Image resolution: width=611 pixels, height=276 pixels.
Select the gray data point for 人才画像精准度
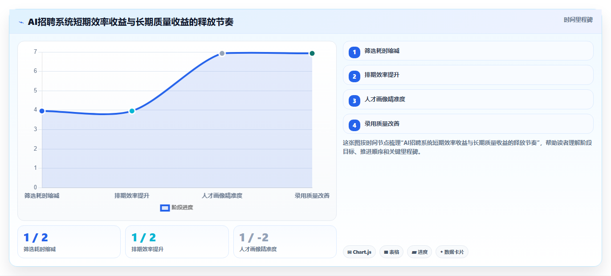[x=222, y=53]
